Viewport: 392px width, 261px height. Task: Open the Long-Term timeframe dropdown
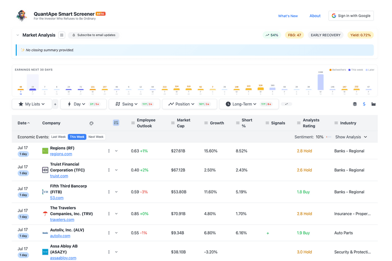[x=249, y=104]
